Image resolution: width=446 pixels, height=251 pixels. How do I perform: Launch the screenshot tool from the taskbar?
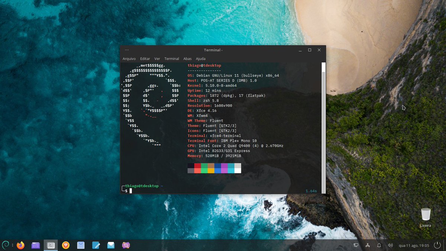tap(125, 245)
